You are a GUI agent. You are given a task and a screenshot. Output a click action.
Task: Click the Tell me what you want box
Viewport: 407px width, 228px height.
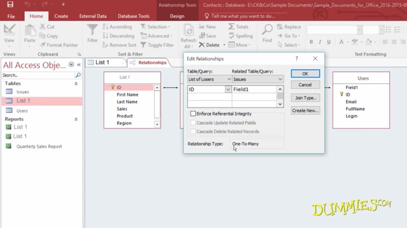pos(243,16)
